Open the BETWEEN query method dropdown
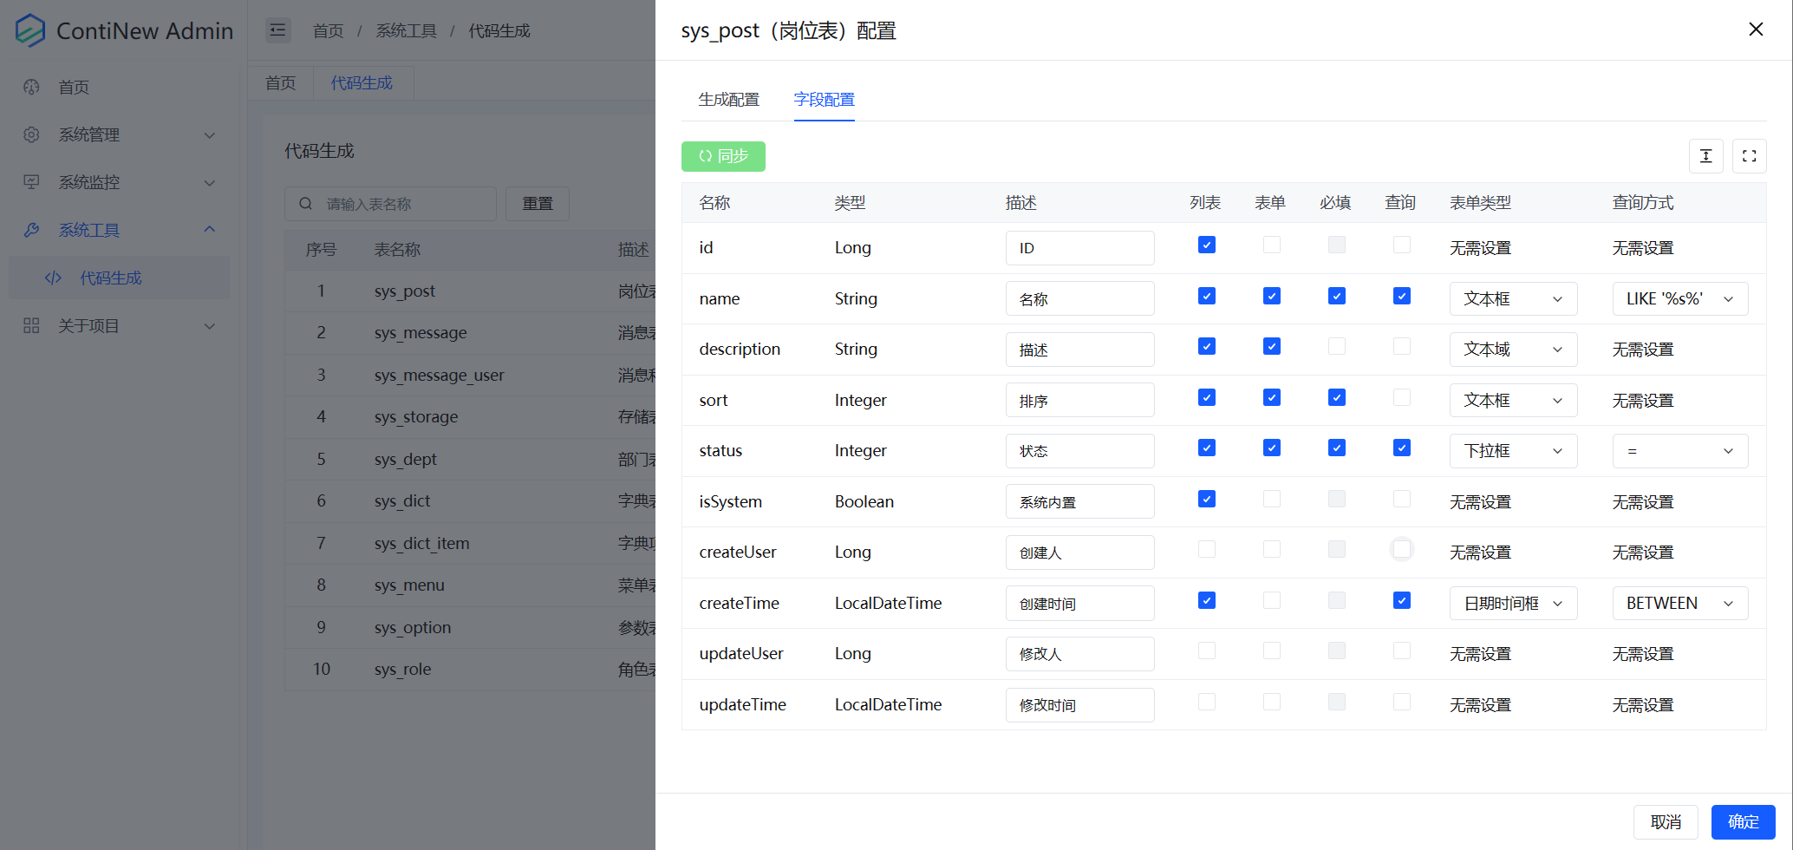Viewport: 1793px width, 850px height. [x=1679, y=603]
